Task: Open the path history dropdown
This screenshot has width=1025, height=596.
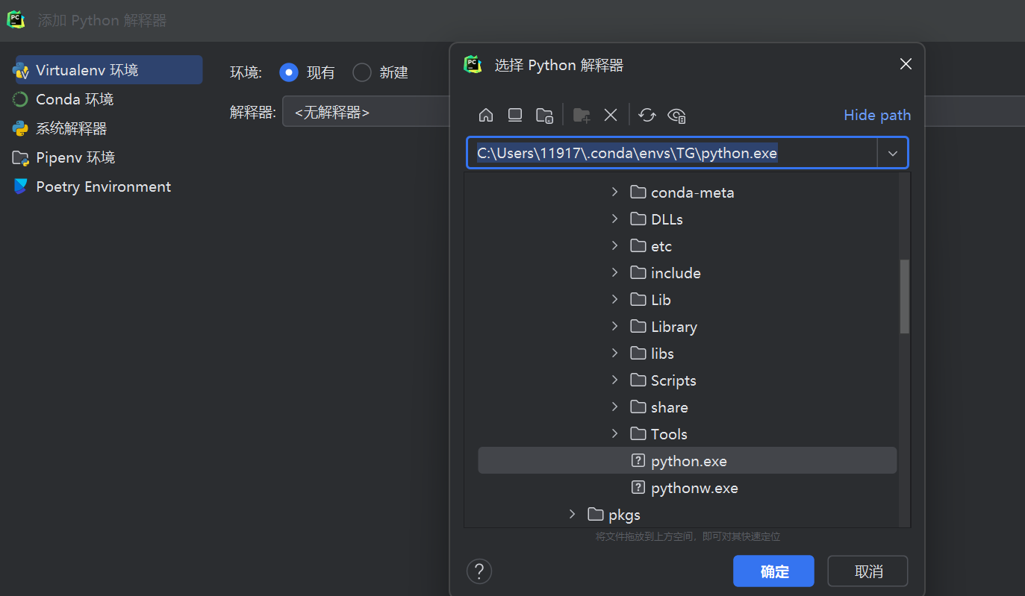Action: coord(893,153)
